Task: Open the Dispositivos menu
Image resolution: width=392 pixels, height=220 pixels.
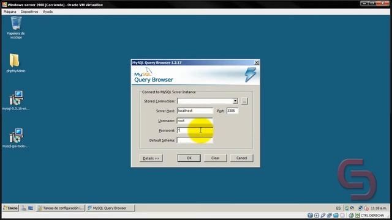Action: [x=29, y=12]
